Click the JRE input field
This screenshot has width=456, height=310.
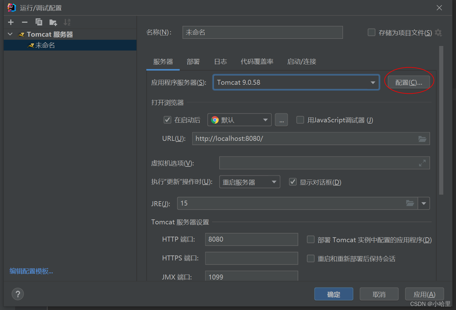pyautogui.click(x=297, y=203)
